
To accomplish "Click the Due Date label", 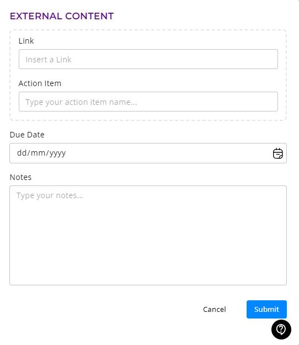I will pyautogui.click(x=27, y=135).
